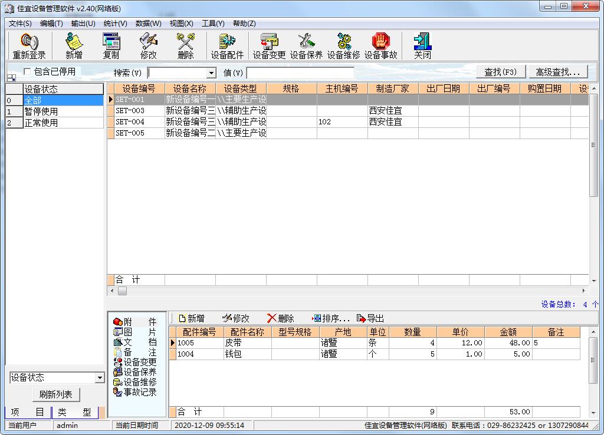Click the 关闭 toolbar icon
604x435 pixels.
pyautogui.click(x=422, y=46)
